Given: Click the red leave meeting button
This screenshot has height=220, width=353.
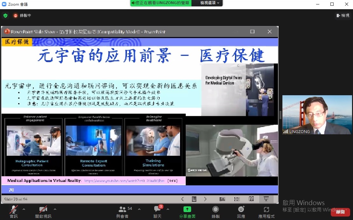Looking at the screenshot, I should click(x=340, y=212).
